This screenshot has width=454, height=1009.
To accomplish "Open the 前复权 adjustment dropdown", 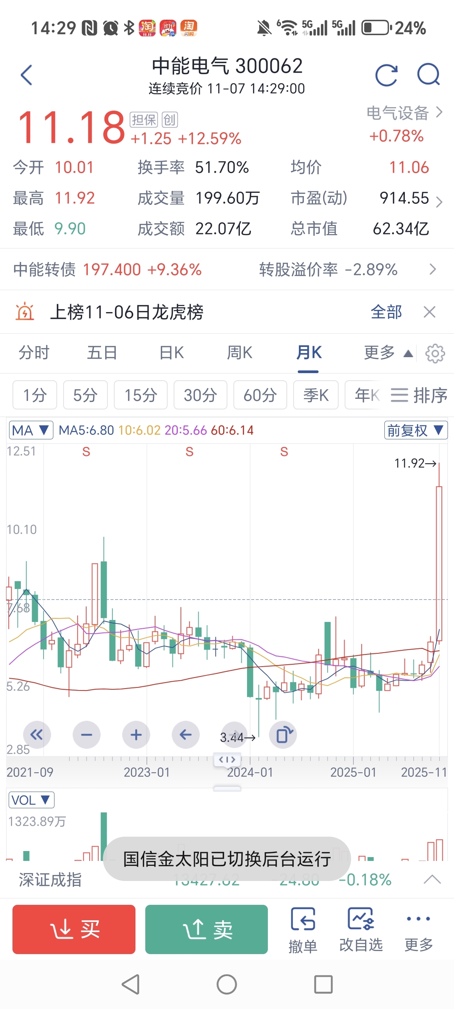I will 416,431.
